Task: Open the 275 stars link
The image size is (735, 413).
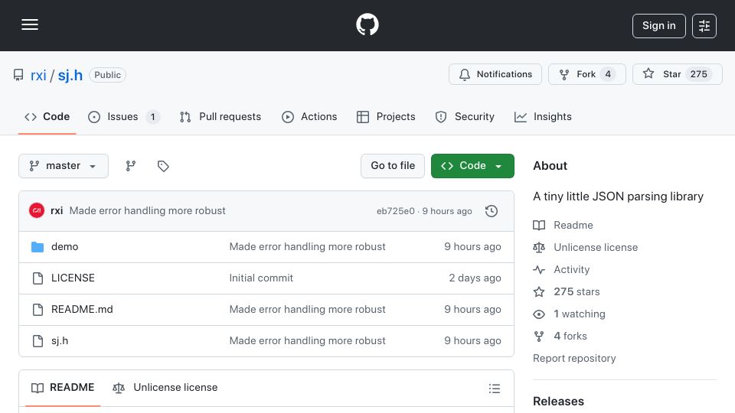Action: point(567,291)
